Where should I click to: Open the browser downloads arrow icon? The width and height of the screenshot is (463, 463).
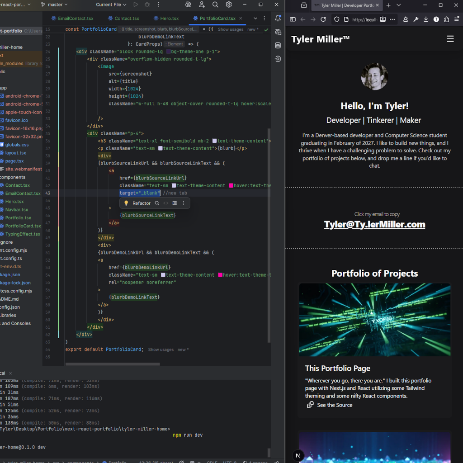tap(426, 19)
